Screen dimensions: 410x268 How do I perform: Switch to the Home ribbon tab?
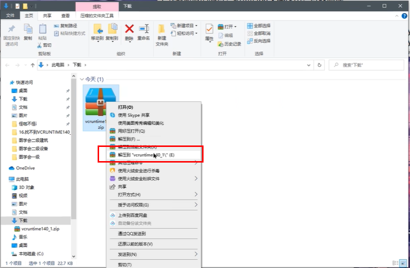[29, 16]
